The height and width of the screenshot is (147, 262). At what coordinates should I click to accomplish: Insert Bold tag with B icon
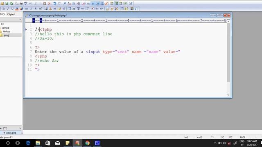[x=4, y=9]
